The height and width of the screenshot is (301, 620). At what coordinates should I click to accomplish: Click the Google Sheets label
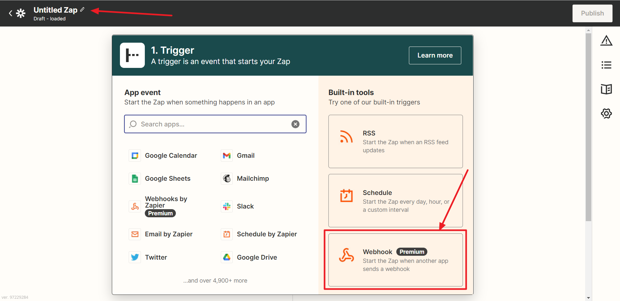[x=168, y=178]
